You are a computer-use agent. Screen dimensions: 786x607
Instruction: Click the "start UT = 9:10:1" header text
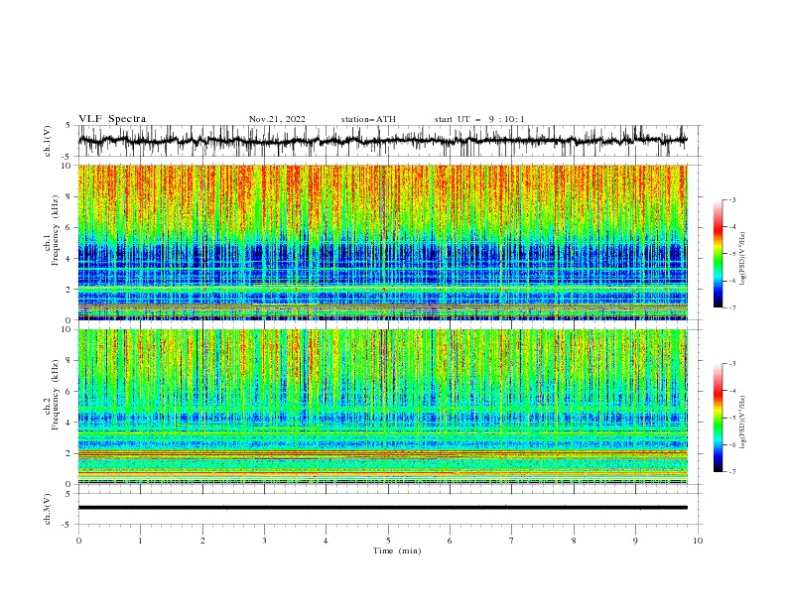pyautogui.click(x=479, y=119)
